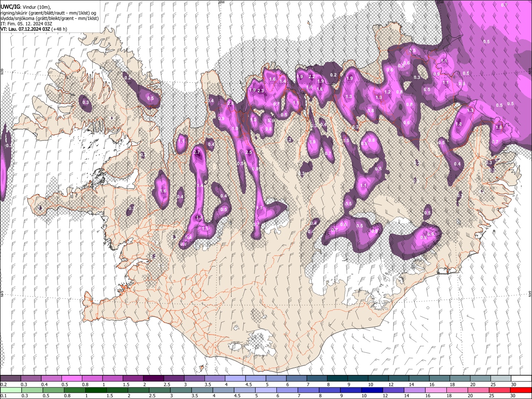Select the light pink 16–18 swatch on lower scale
Image resolution: width=532 pixels, height=399 pixels.
(x=436, y=390)
